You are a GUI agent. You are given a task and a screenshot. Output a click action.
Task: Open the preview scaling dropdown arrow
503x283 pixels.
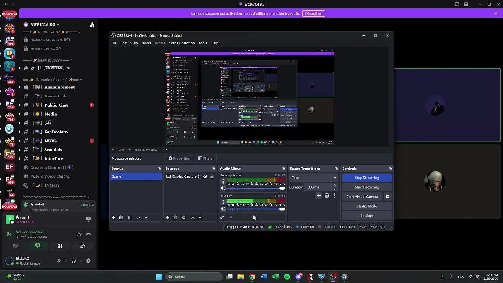click(x=166, y=149)
